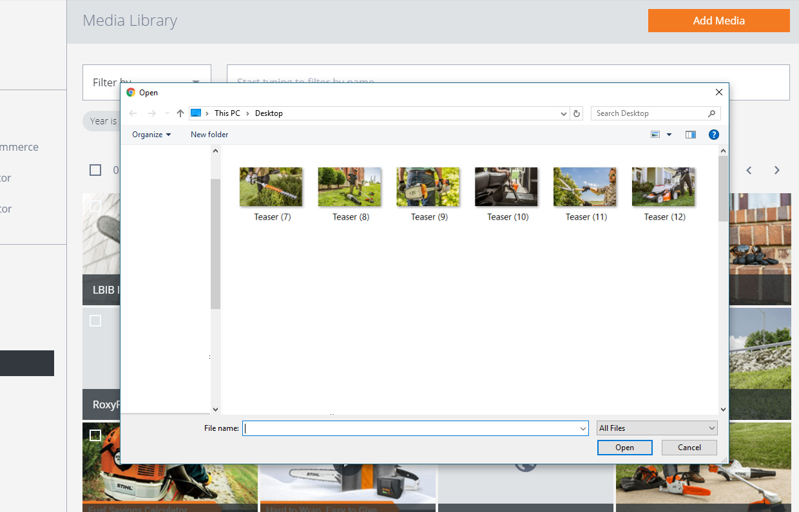Open the views arrow next to the view icon
Screen dimensions: 799x512
(669, 135)
